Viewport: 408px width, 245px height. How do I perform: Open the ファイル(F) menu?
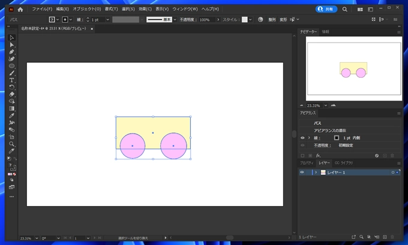click(x=42, y=9)
